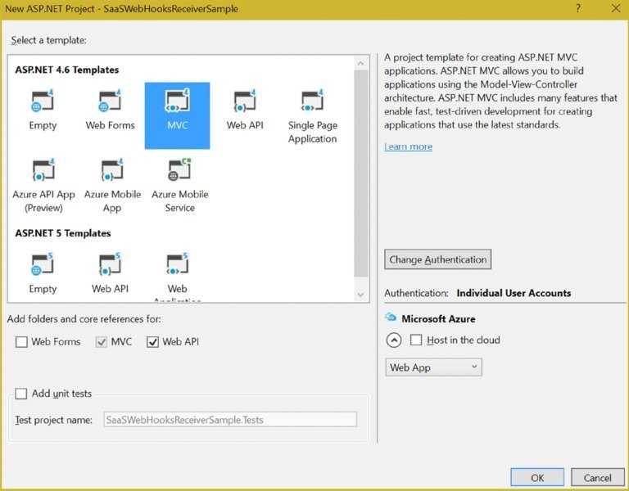Viewport: 629px width, 491px height.
Task: Click the Cancel button
Action: (597, 477)
